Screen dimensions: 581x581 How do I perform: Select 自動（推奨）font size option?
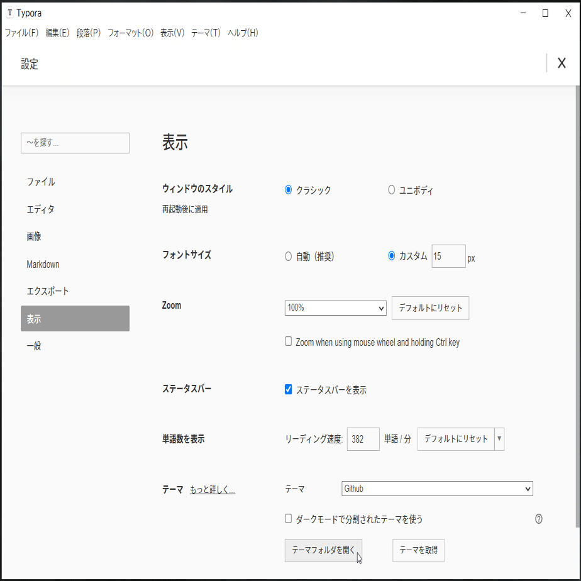(x=288, y=256)
